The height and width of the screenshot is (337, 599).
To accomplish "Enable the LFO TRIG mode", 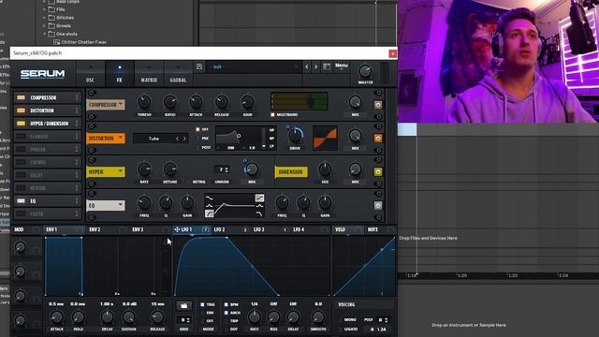I will coord(202,305).
